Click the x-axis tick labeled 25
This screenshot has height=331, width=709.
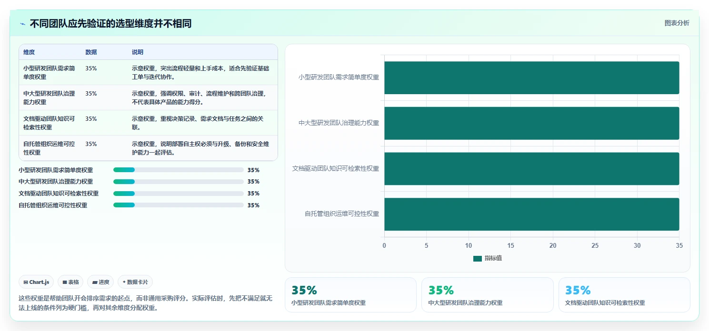point(595,246)
